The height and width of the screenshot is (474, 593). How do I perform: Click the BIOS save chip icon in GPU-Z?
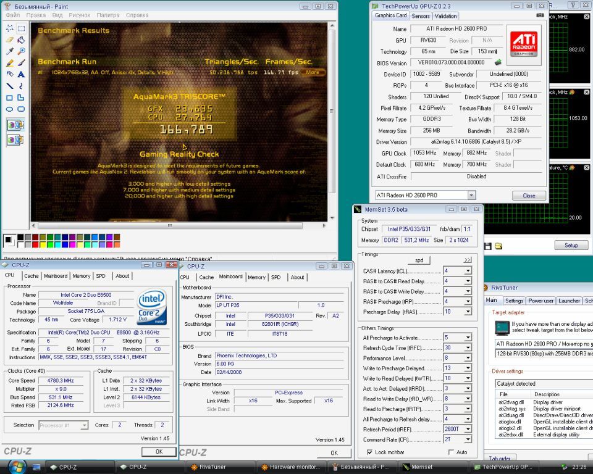(498, 62)
